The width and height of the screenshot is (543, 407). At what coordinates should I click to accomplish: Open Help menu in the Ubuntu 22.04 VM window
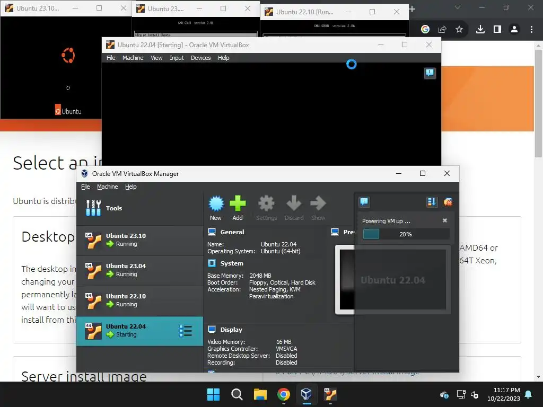(224, 58)
